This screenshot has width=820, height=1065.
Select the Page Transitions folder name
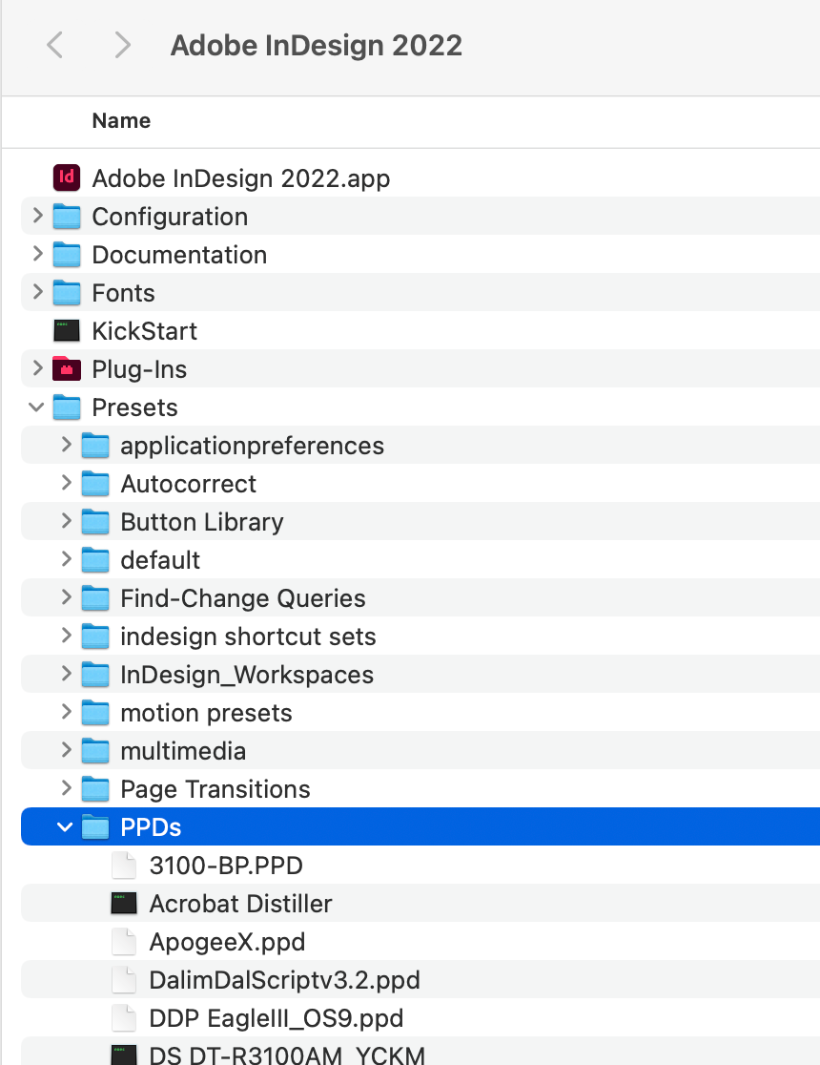[x=215, y=789]
